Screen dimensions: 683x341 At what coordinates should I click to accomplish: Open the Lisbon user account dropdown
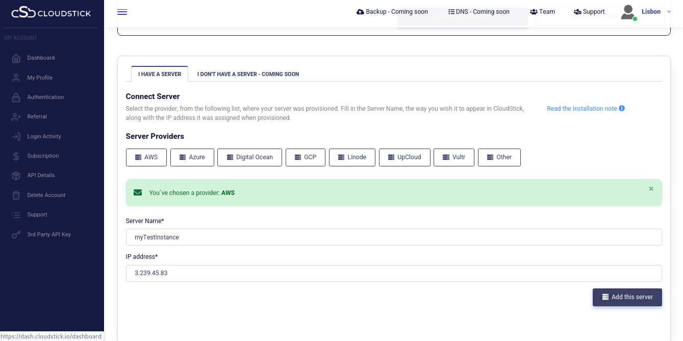coord(650,12)
